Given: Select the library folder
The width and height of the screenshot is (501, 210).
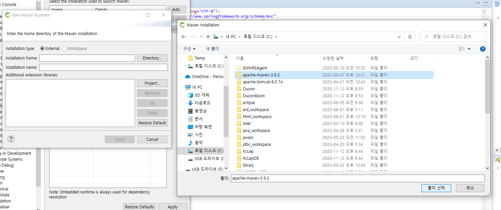Looking at the screenshot, I should click(248, 165).
